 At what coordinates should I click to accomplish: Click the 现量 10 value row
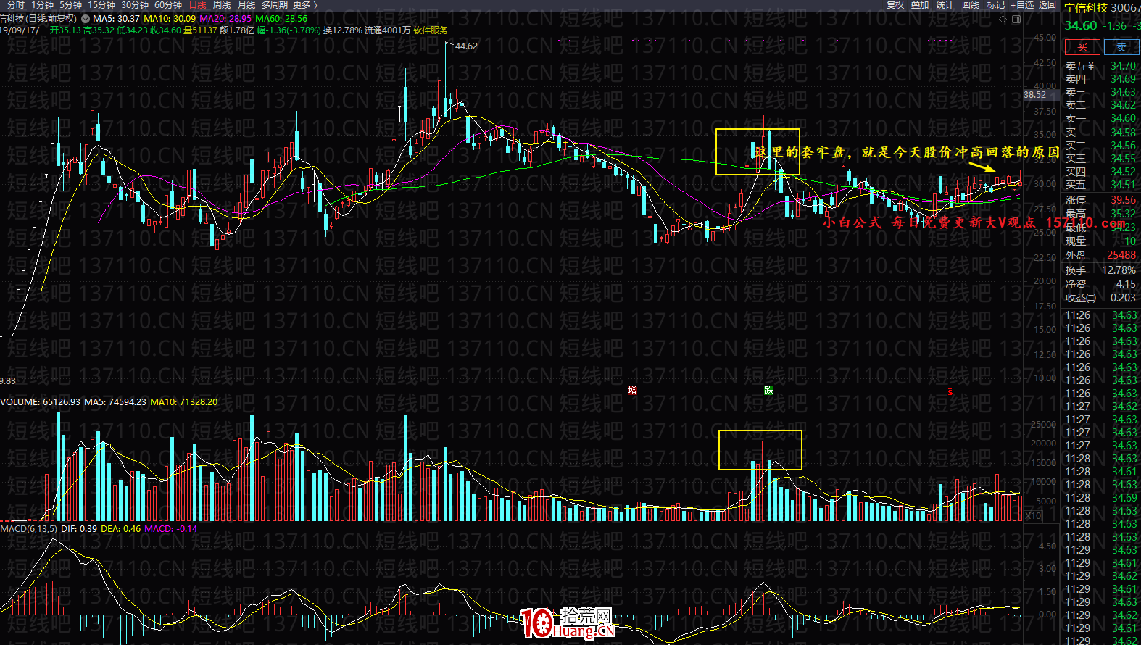(1100, 241)
